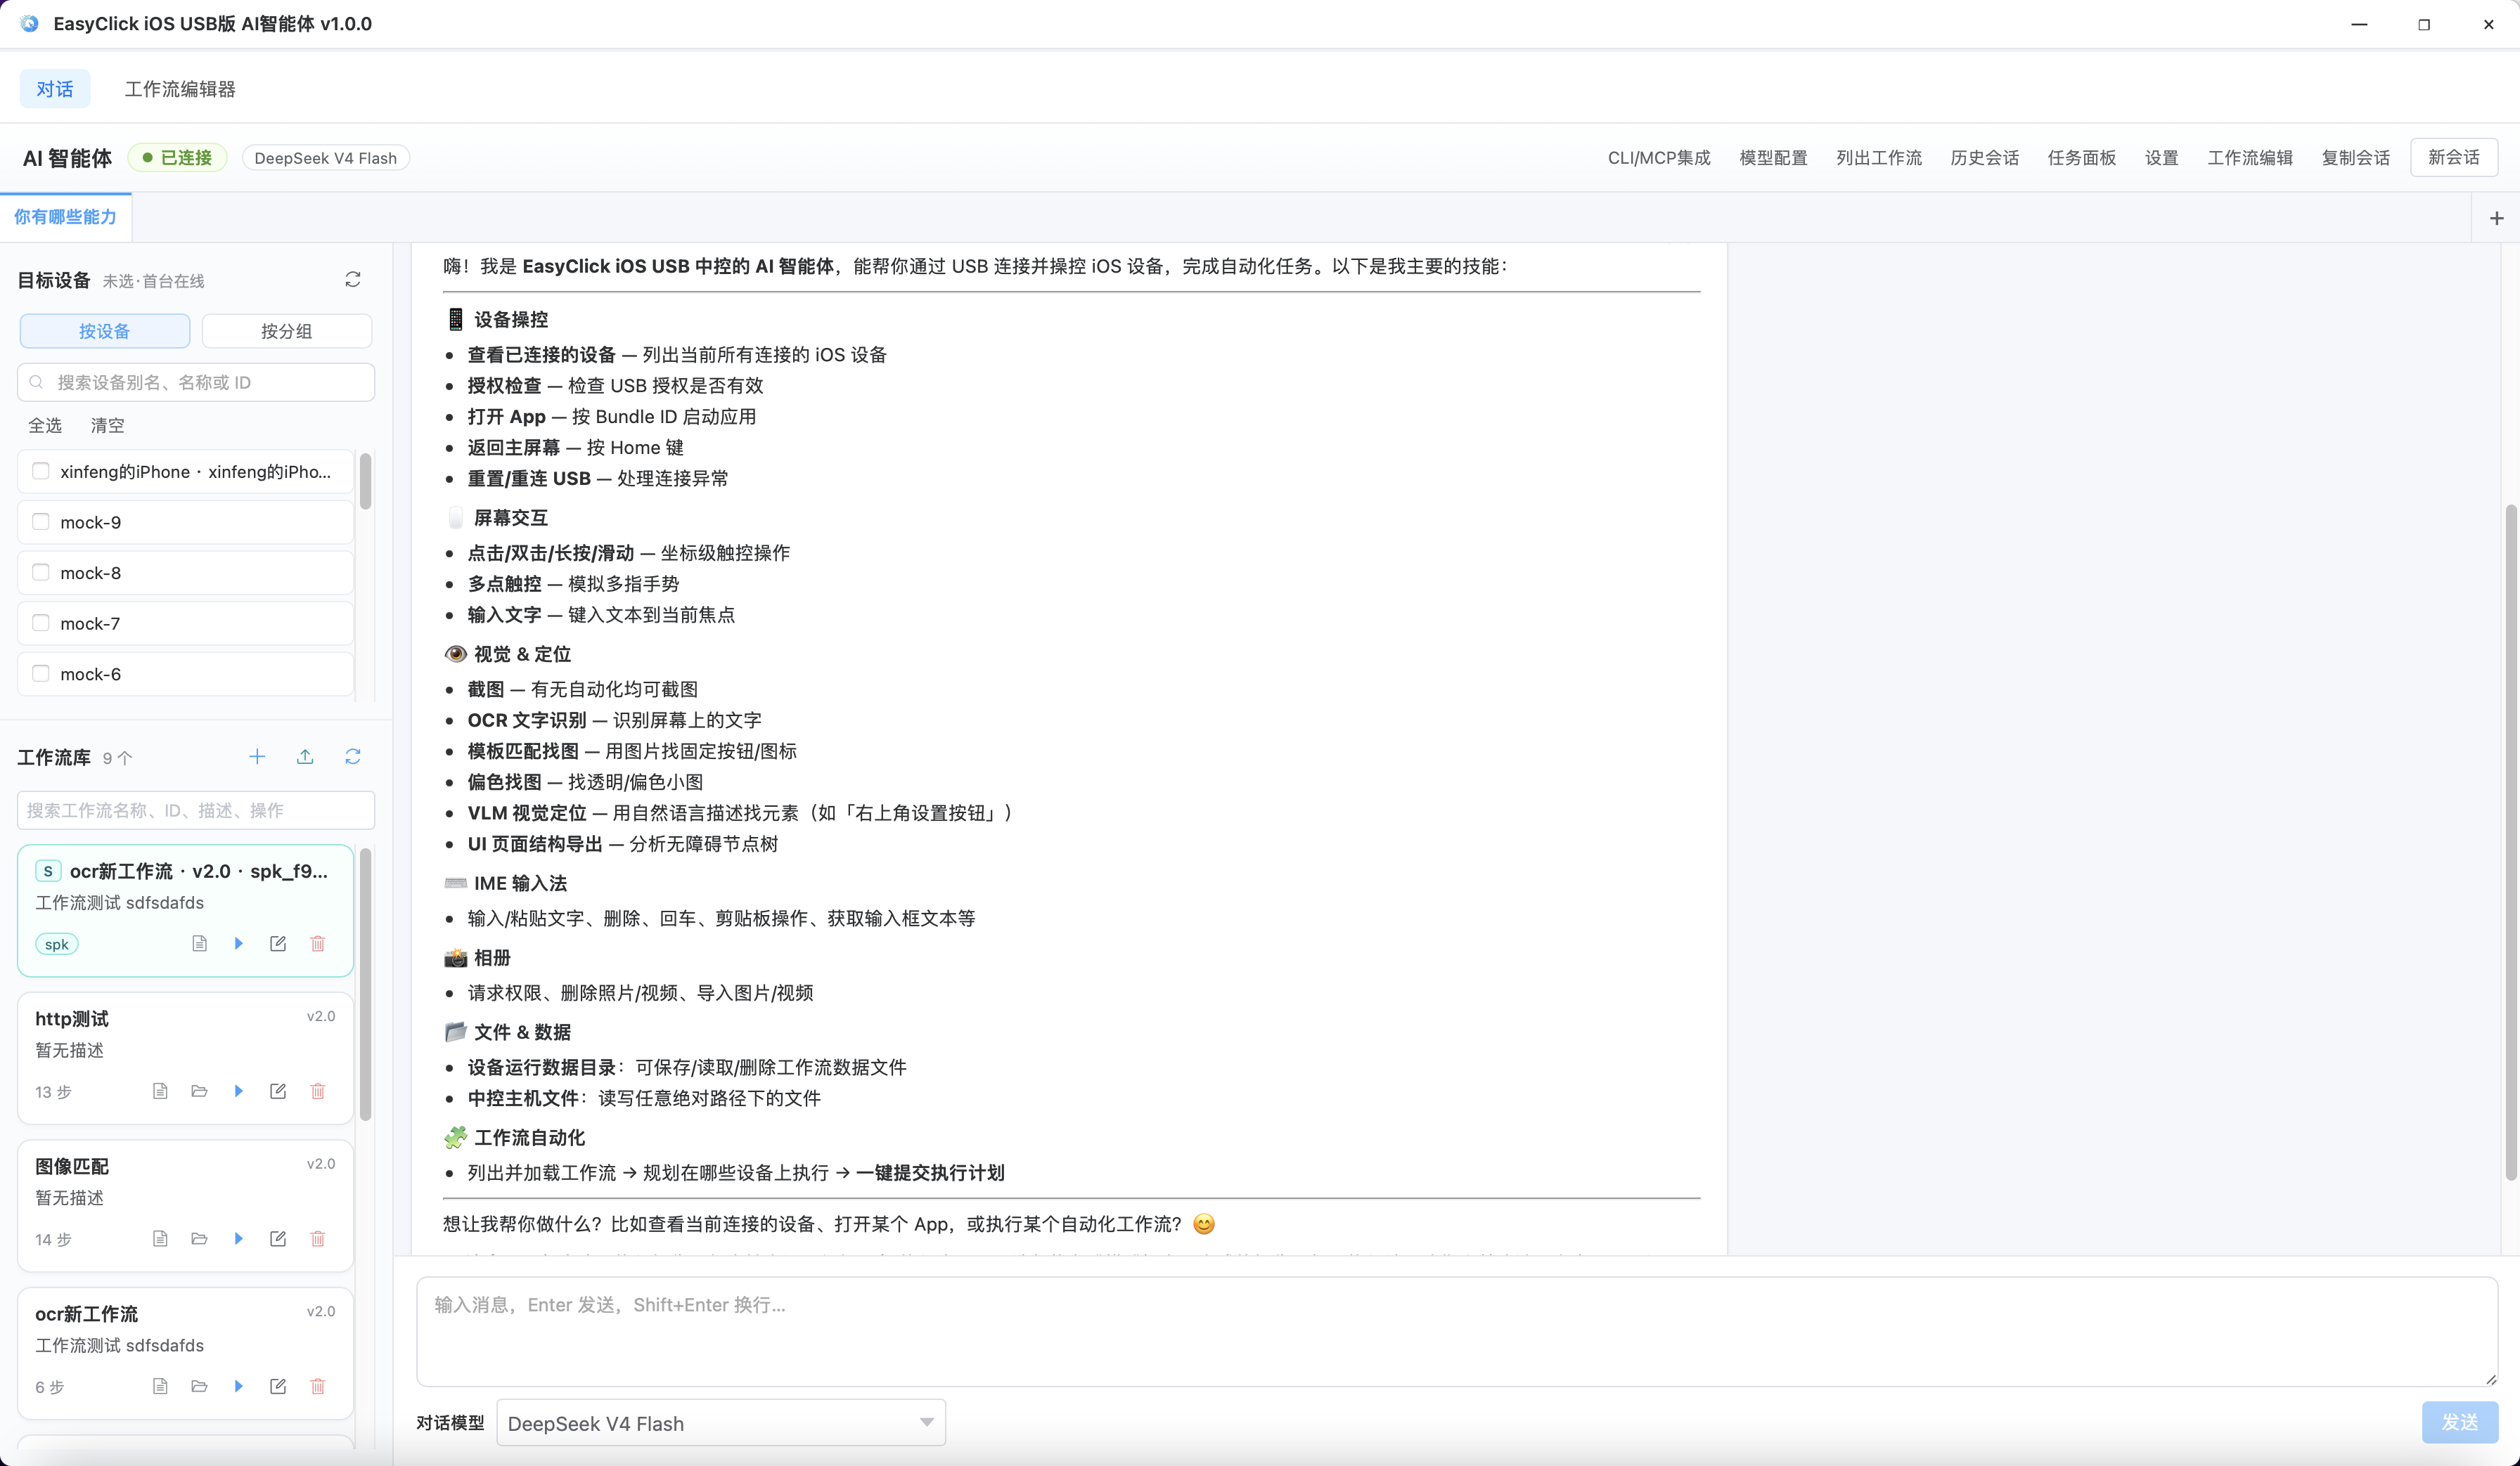
Task: Click the device list scrollbar
Action: (366, 481)
